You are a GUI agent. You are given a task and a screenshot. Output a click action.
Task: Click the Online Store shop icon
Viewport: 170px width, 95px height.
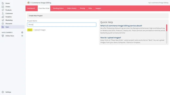tap(3, 36)
